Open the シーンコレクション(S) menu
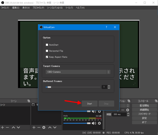 point(55,8)
